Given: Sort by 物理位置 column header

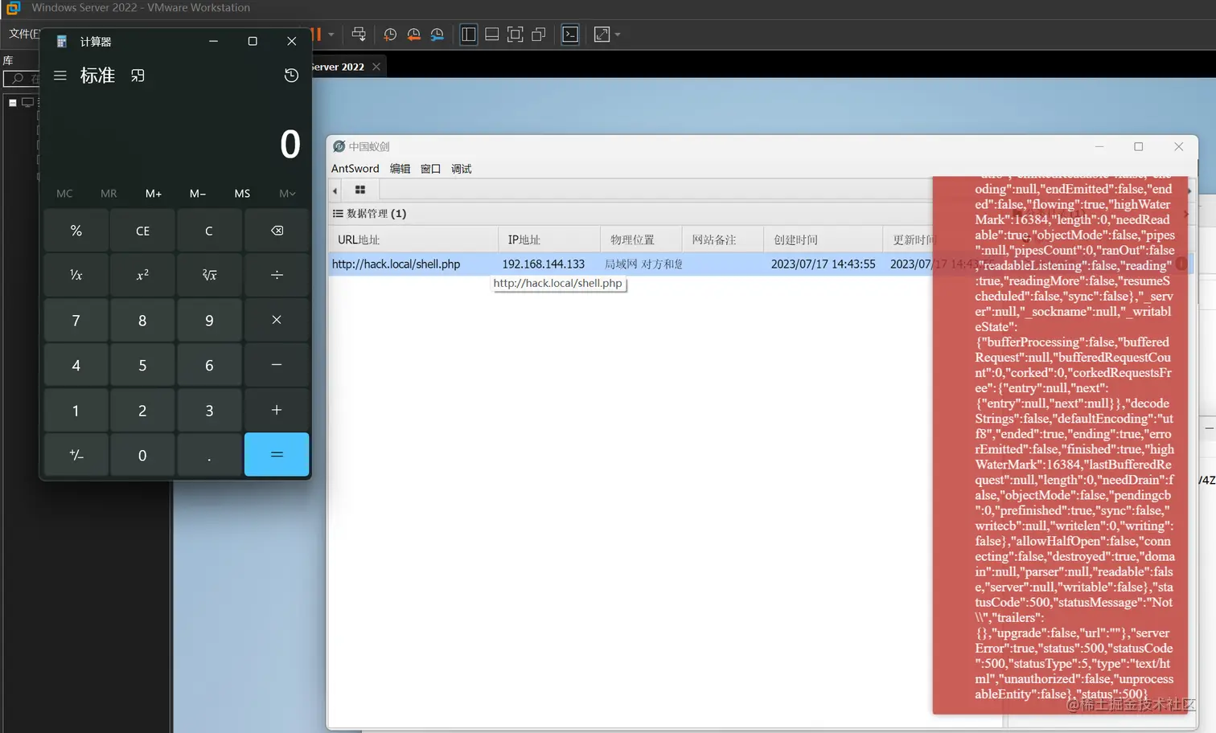Looking at the screenshot, I should [641, 240].
